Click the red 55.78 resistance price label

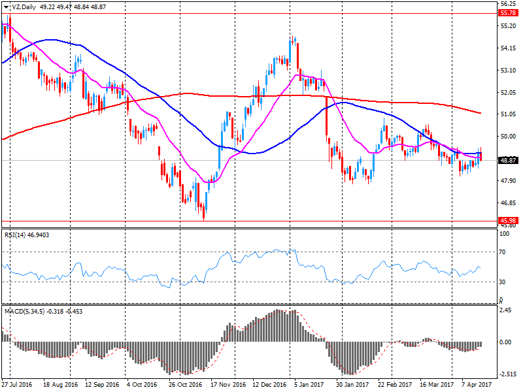(x=508, y=13)
